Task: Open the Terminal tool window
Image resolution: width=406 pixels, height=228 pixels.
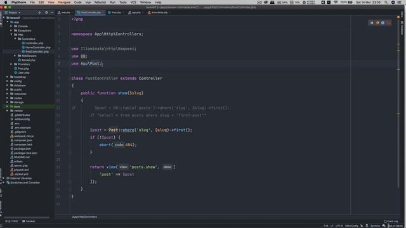Action: [x=29, y=221]
